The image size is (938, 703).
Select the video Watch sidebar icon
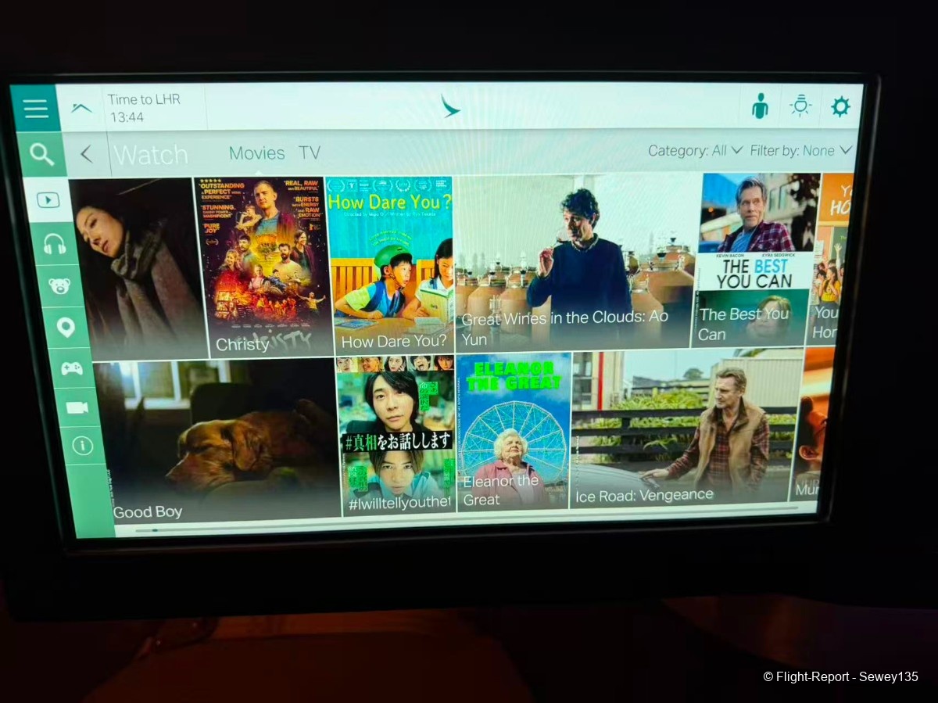[x=48, y=200]
